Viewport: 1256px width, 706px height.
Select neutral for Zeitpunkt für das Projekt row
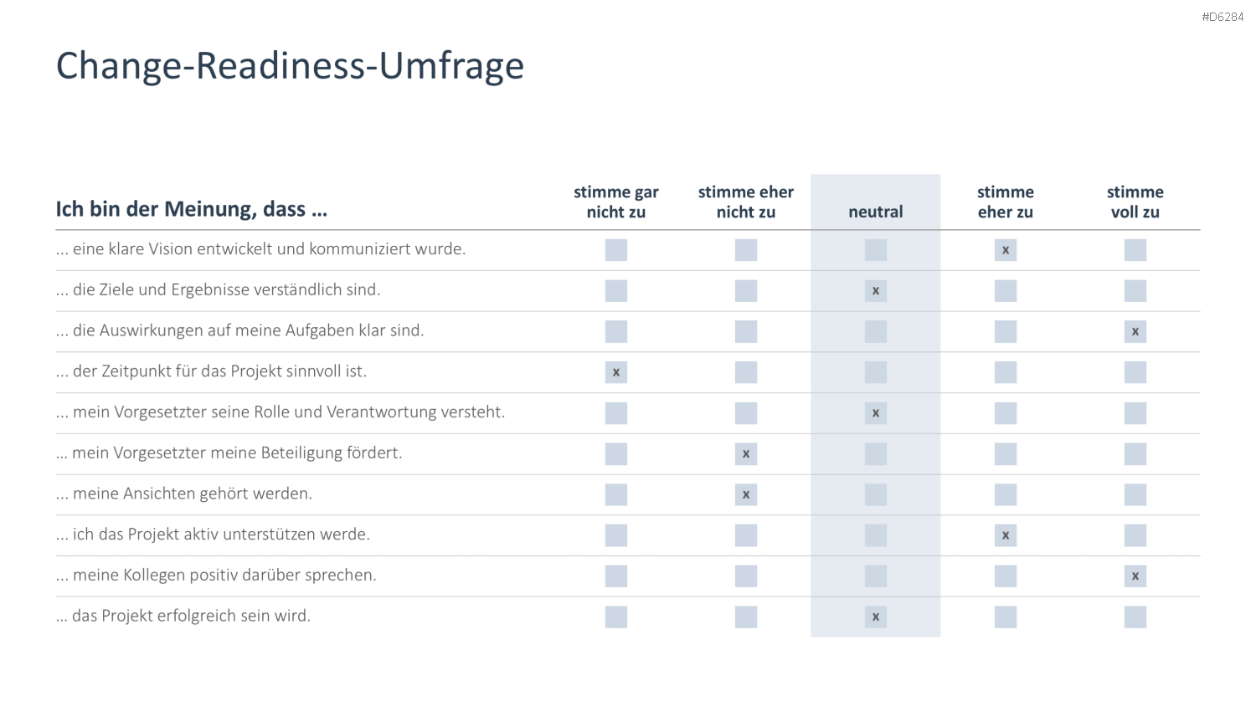(x=875, y=372)
